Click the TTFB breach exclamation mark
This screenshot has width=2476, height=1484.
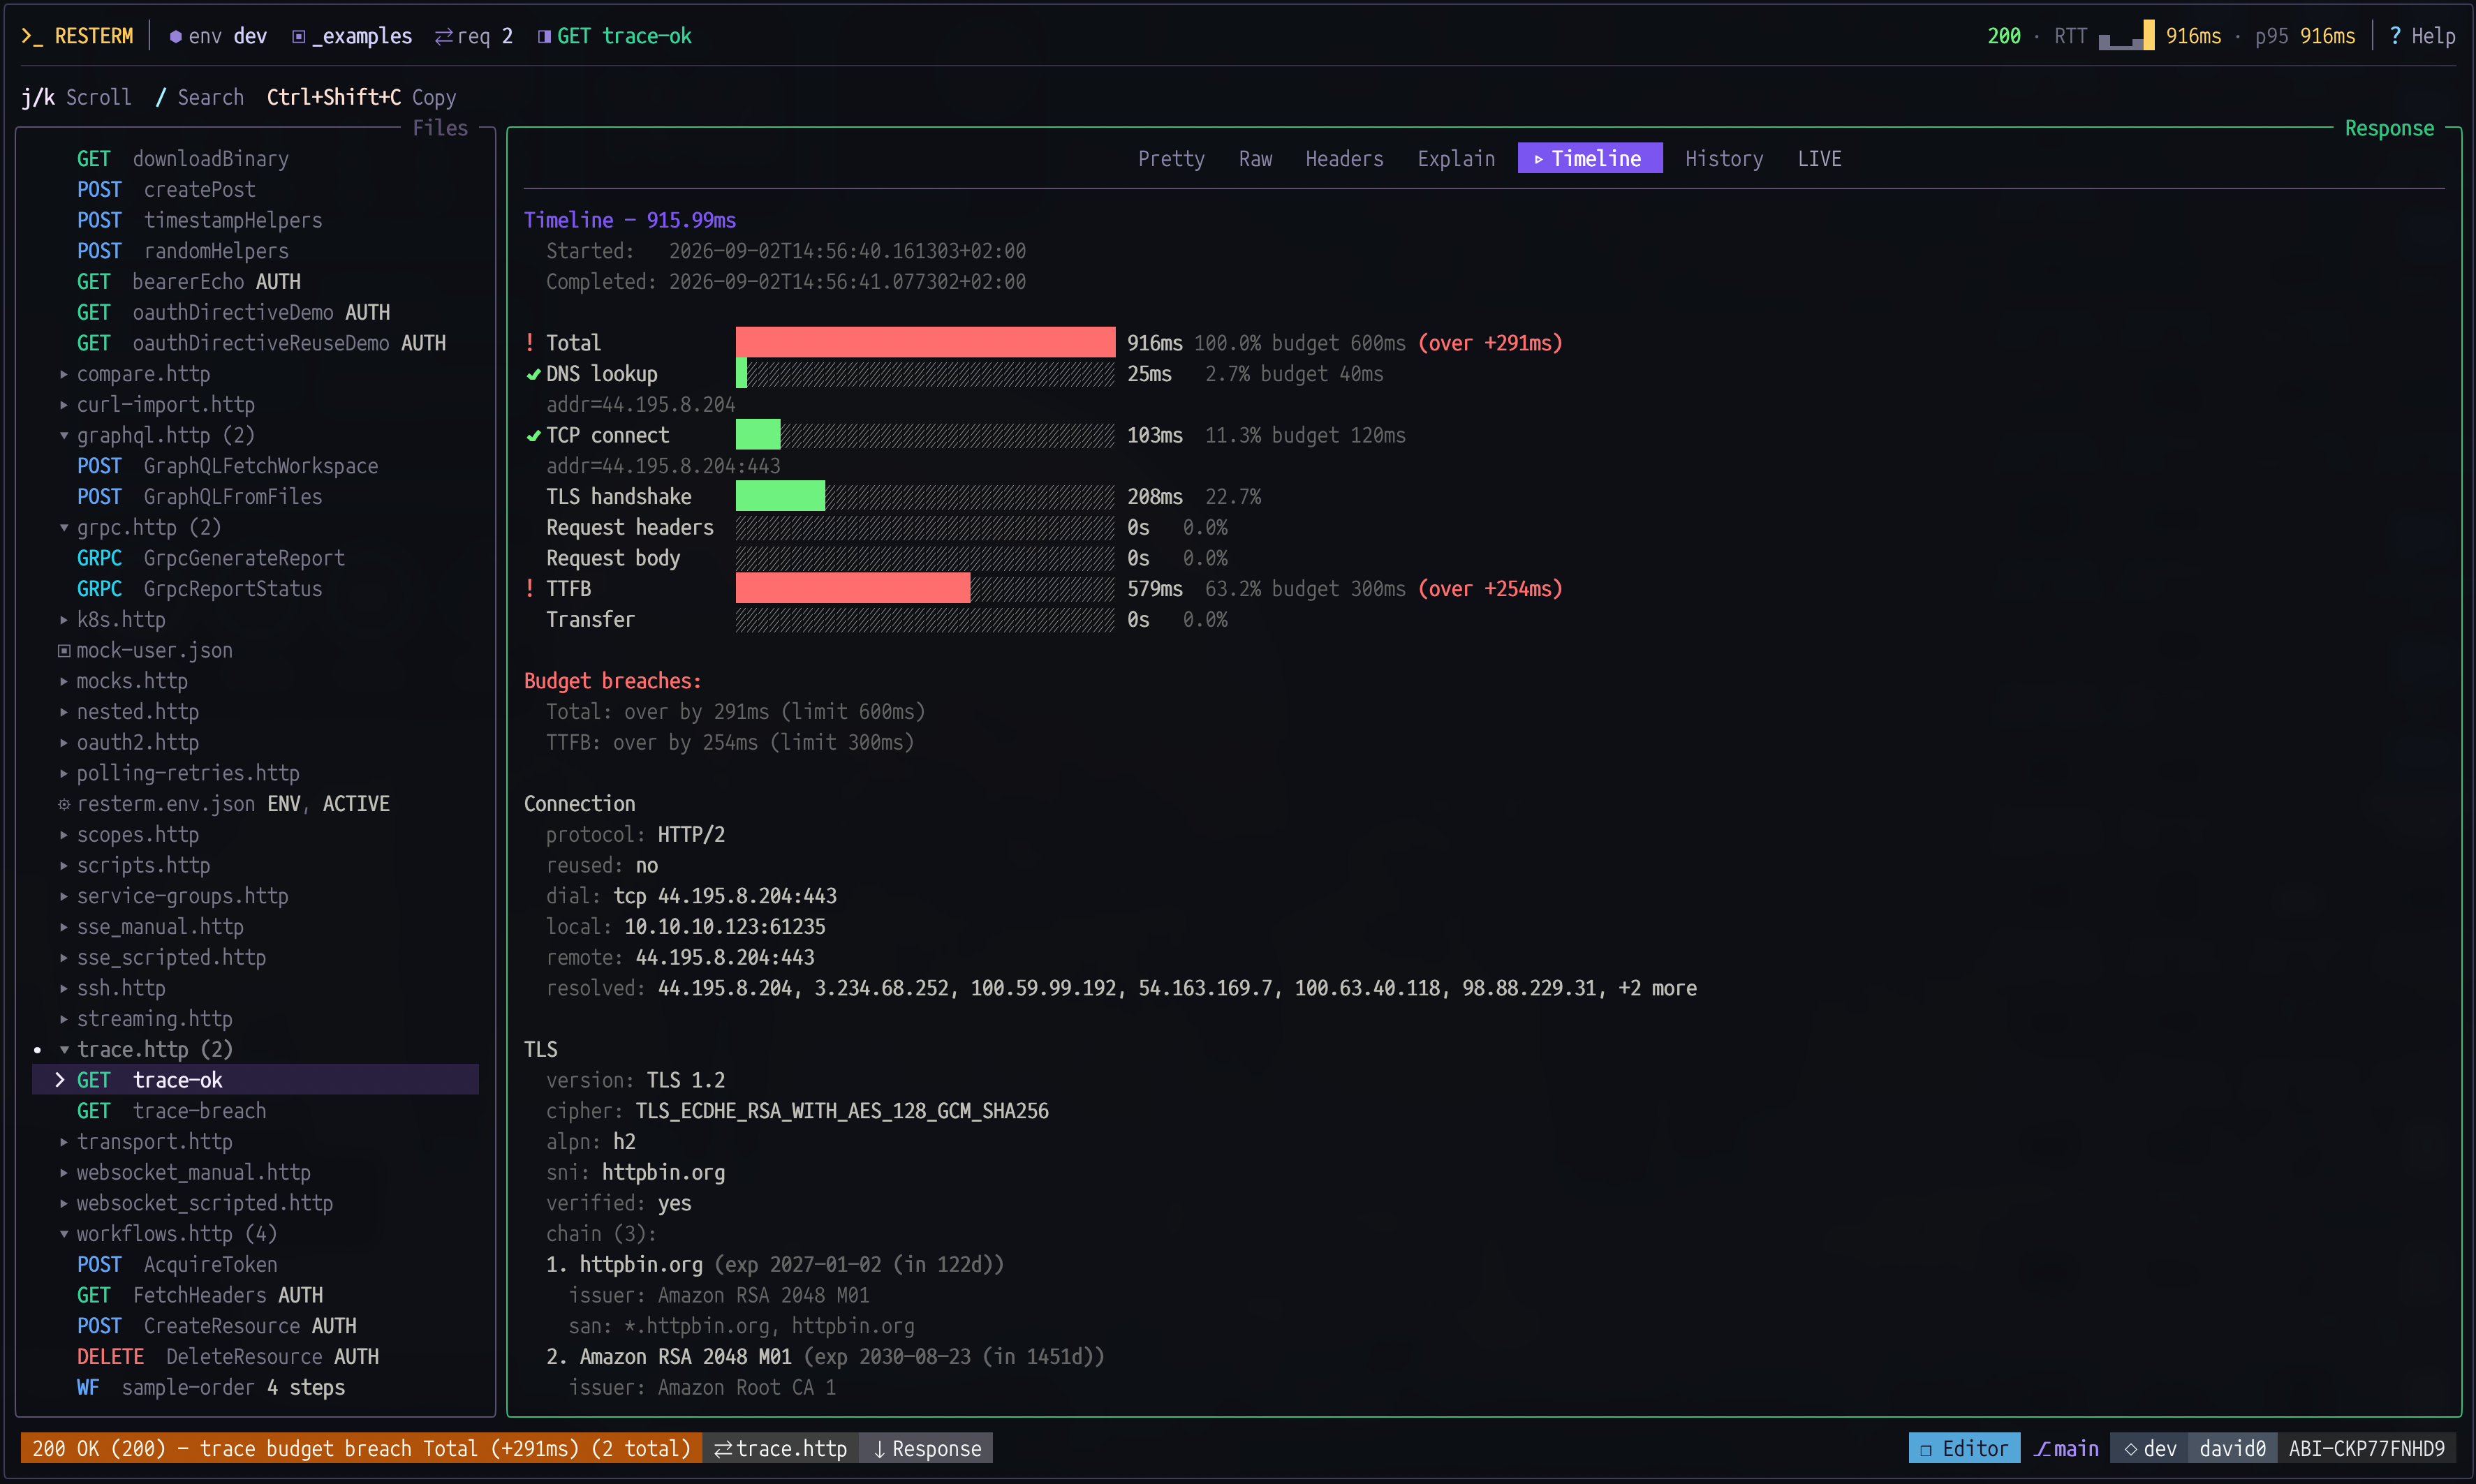coord(530,589)
